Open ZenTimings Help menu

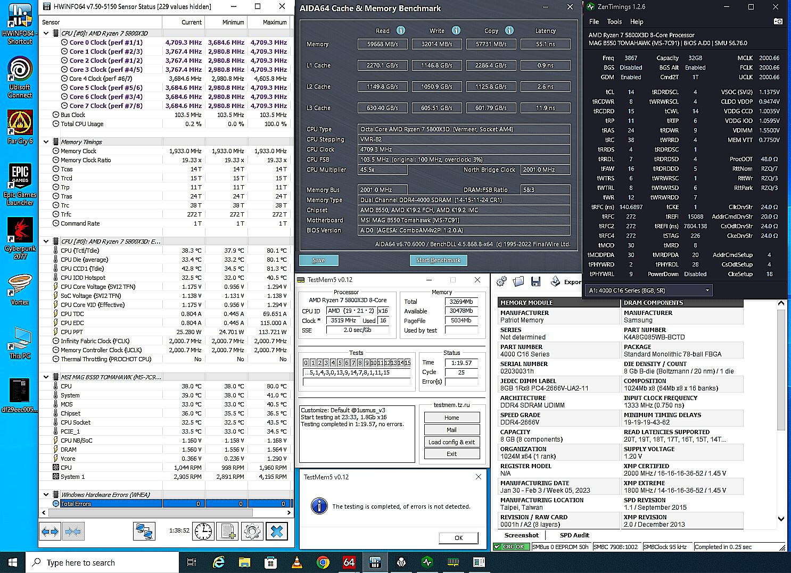[x=637, y=22]
